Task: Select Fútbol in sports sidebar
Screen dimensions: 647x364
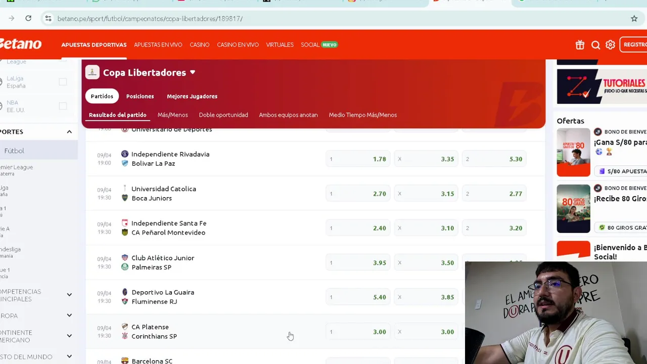Action: click(39, 151)
